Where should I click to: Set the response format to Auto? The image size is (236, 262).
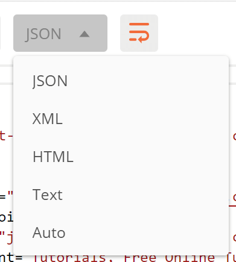121,232
